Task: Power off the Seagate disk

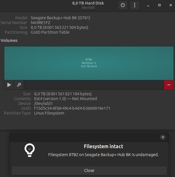Action: tap(123, 5)
